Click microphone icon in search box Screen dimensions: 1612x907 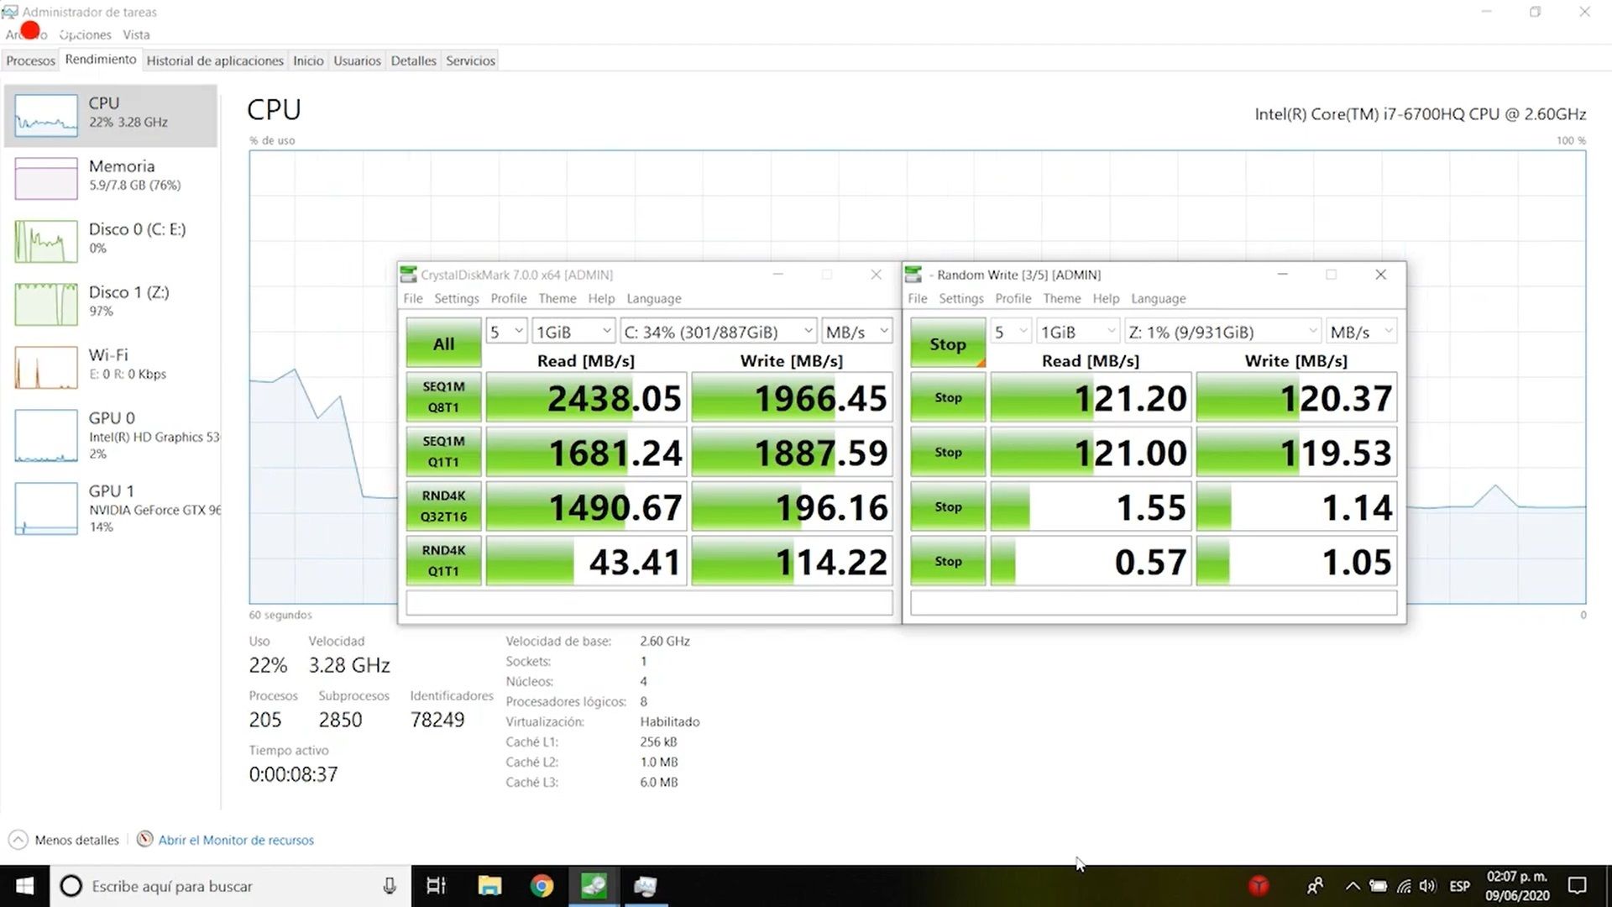[x=390, y=886]
